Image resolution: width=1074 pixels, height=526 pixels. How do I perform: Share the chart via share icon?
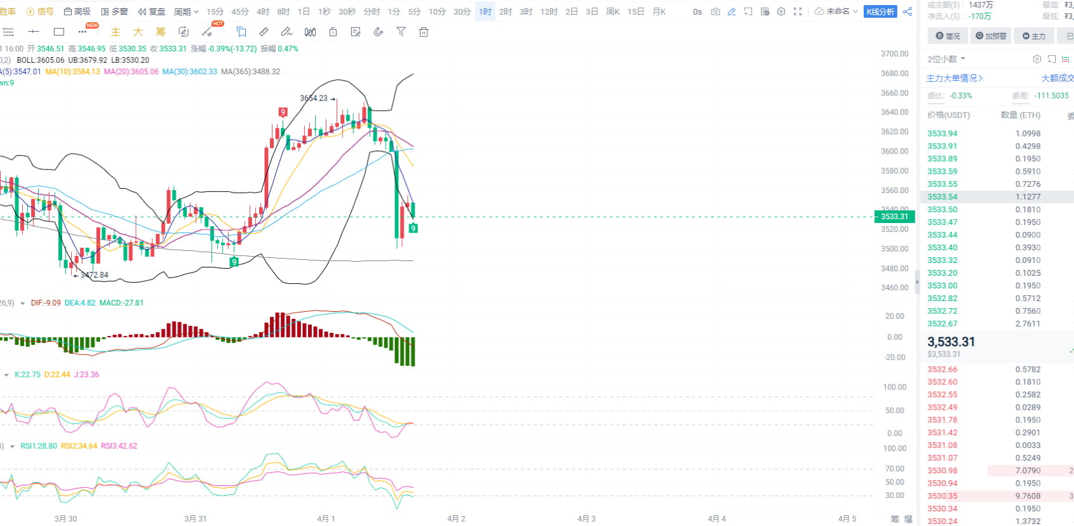click(x=908, y=11)
